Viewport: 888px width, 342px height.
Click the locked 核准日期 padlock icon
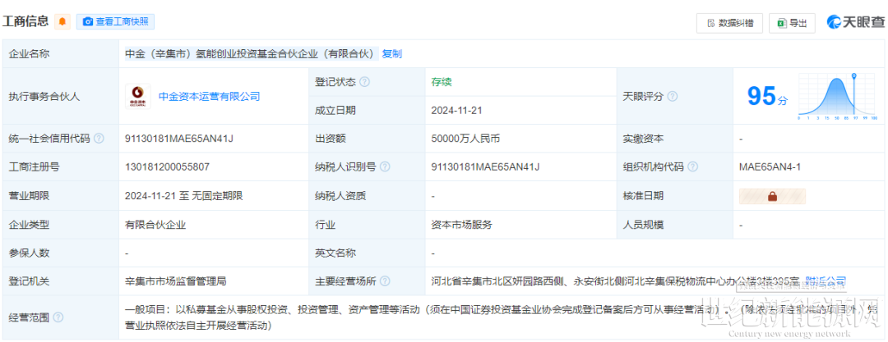[x=772, y=196]
